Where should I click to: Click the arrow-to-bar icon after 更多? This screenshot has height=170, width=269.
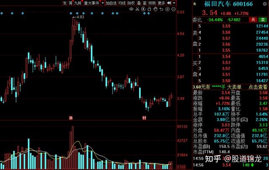coord(169,3)
